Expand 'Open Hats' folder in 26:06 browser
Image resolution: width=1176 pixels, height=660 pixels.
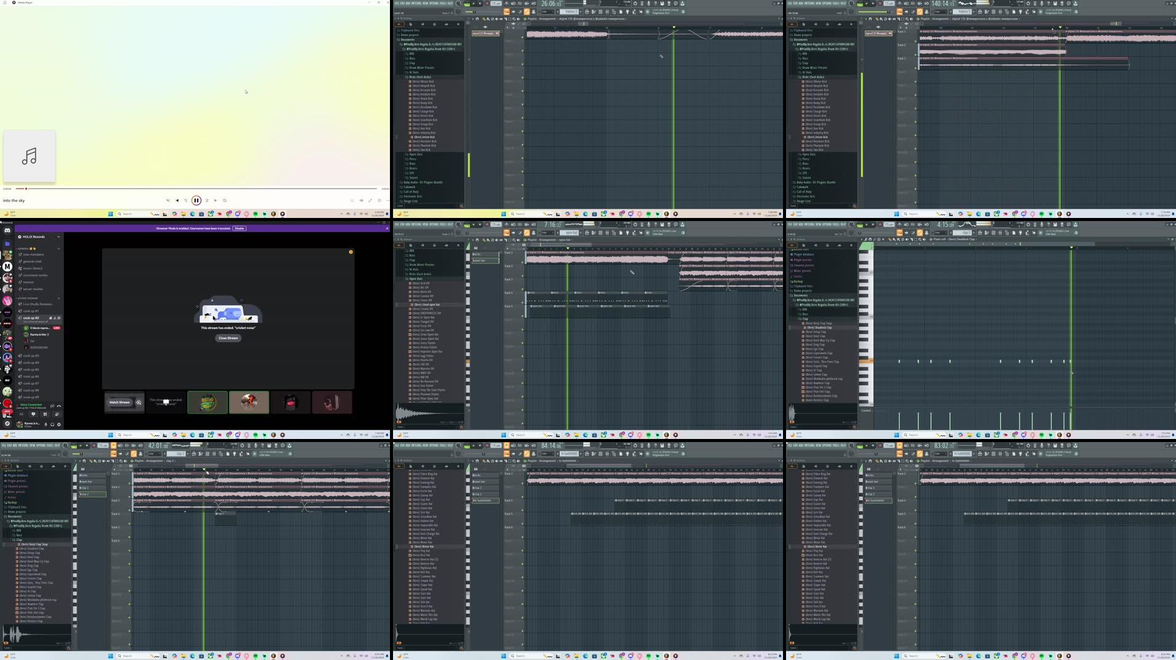(x=415, y=155)
